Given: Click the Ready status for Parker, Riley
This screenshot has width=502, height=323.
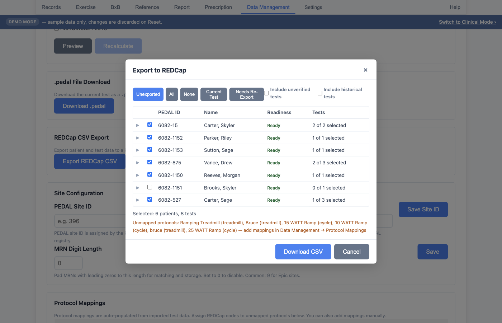Looking at the screenshot, I should (x=274, y=138).
